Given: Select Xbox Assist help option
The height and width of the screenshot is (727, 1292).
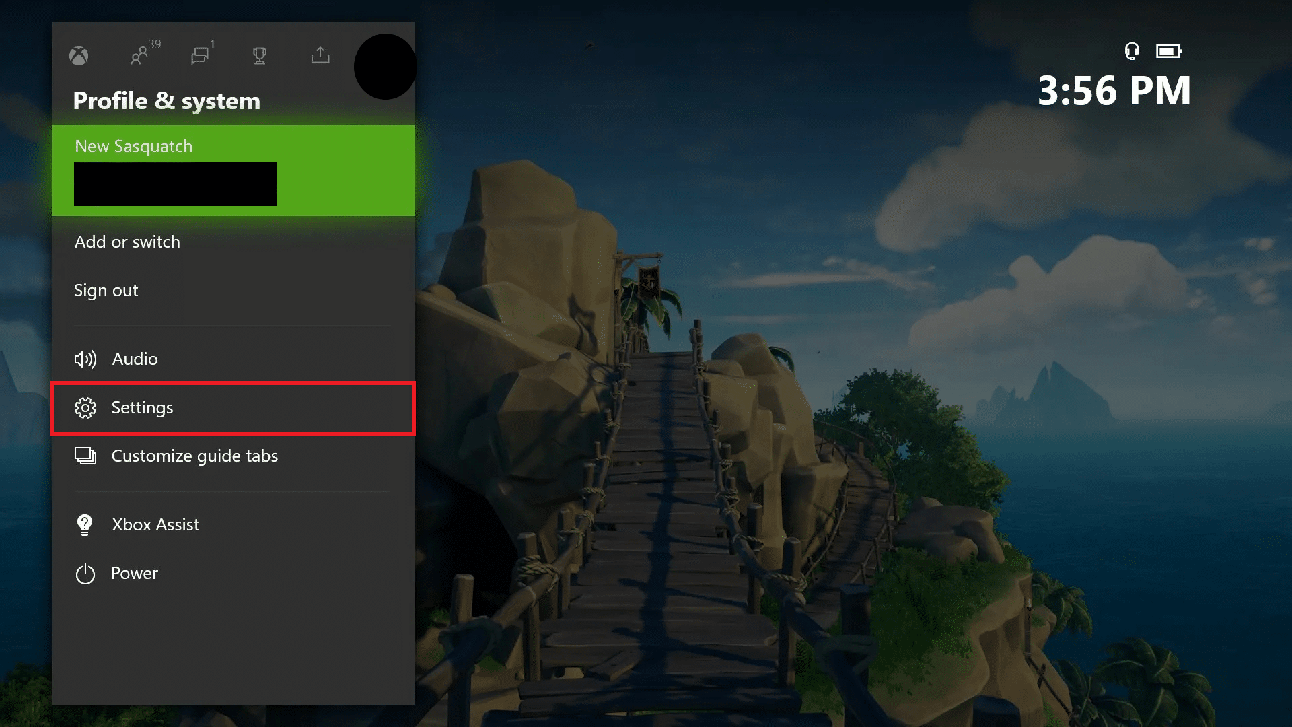Looking at the screenshot, I should pyautogui.click(x=156, y=524).
